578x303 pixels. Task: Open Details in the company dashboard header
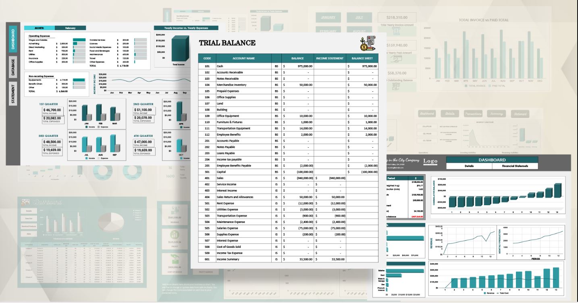pyautogui.click(x=469, y=166)
